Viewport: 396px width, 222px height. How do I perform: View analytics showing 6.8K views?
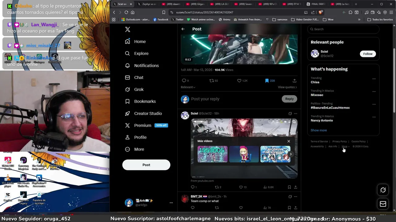tap(269, 187)
